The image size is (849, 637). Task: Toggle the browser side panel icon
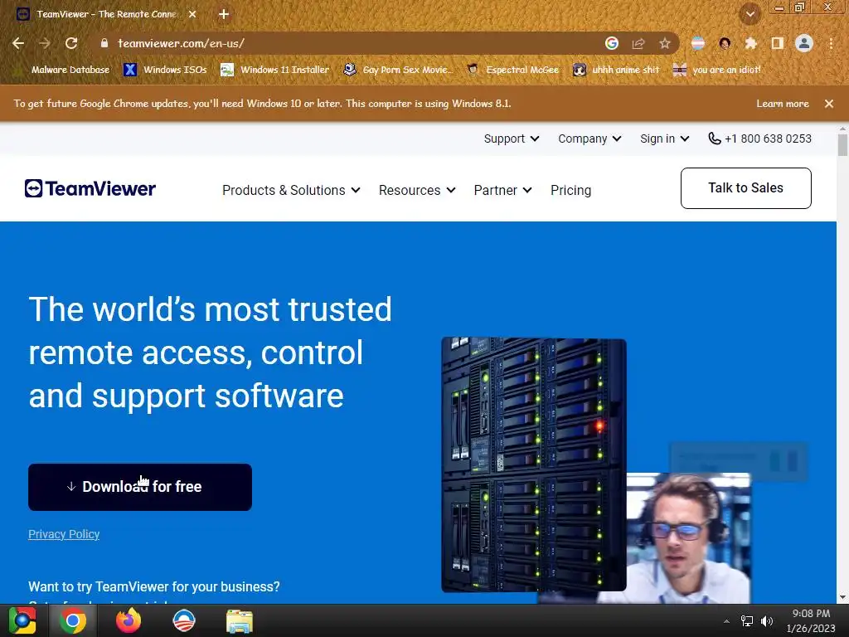[778, 43]
